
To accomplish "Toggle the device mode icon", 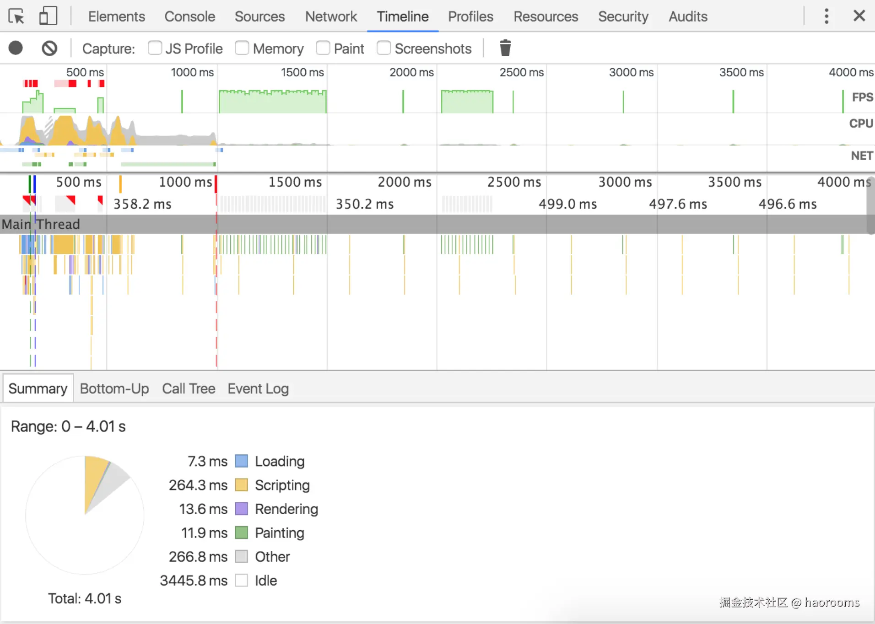I will point(48,16).
